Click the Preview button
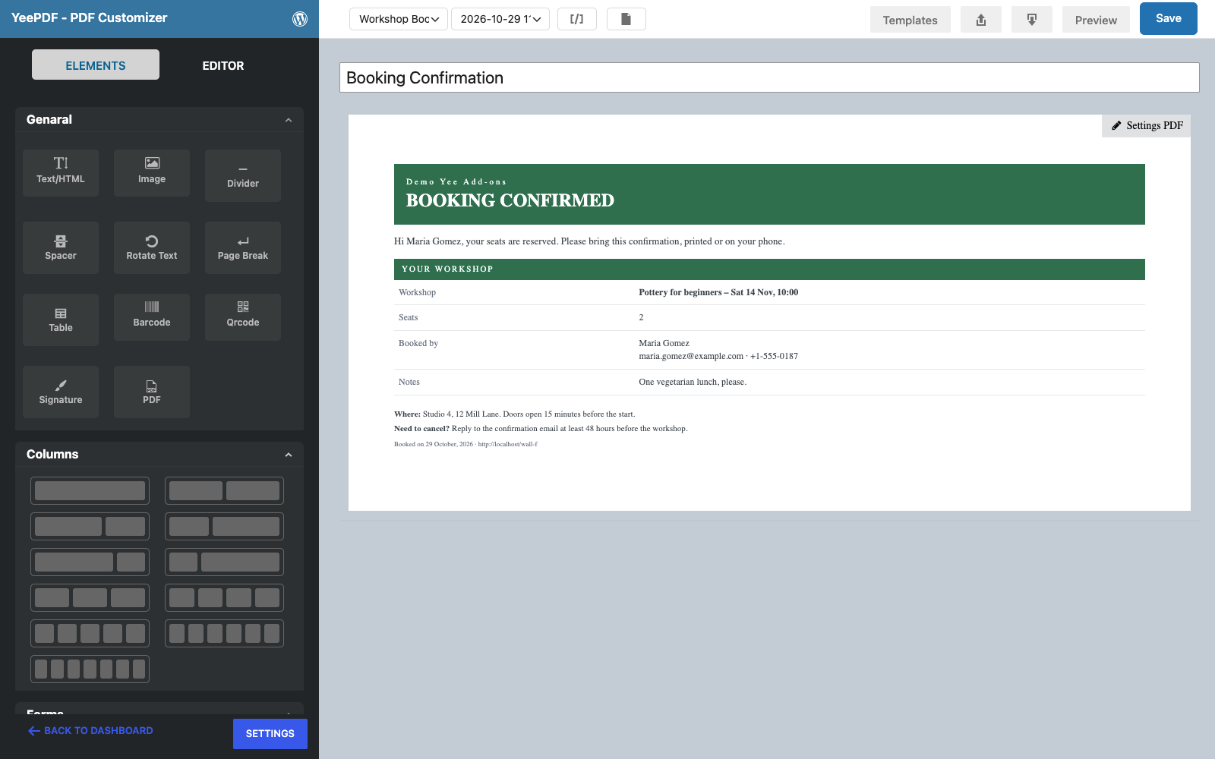1215x759 pixels. 1096,20
